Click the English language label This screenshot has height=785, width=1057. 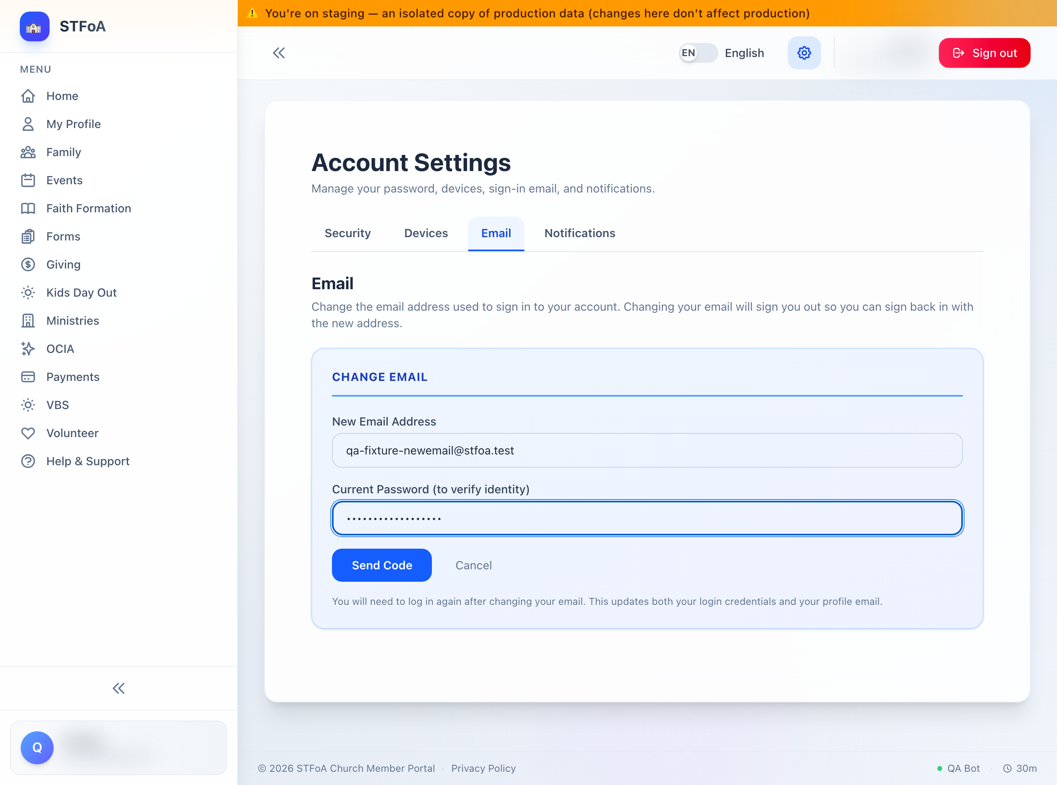click(744, 53)
